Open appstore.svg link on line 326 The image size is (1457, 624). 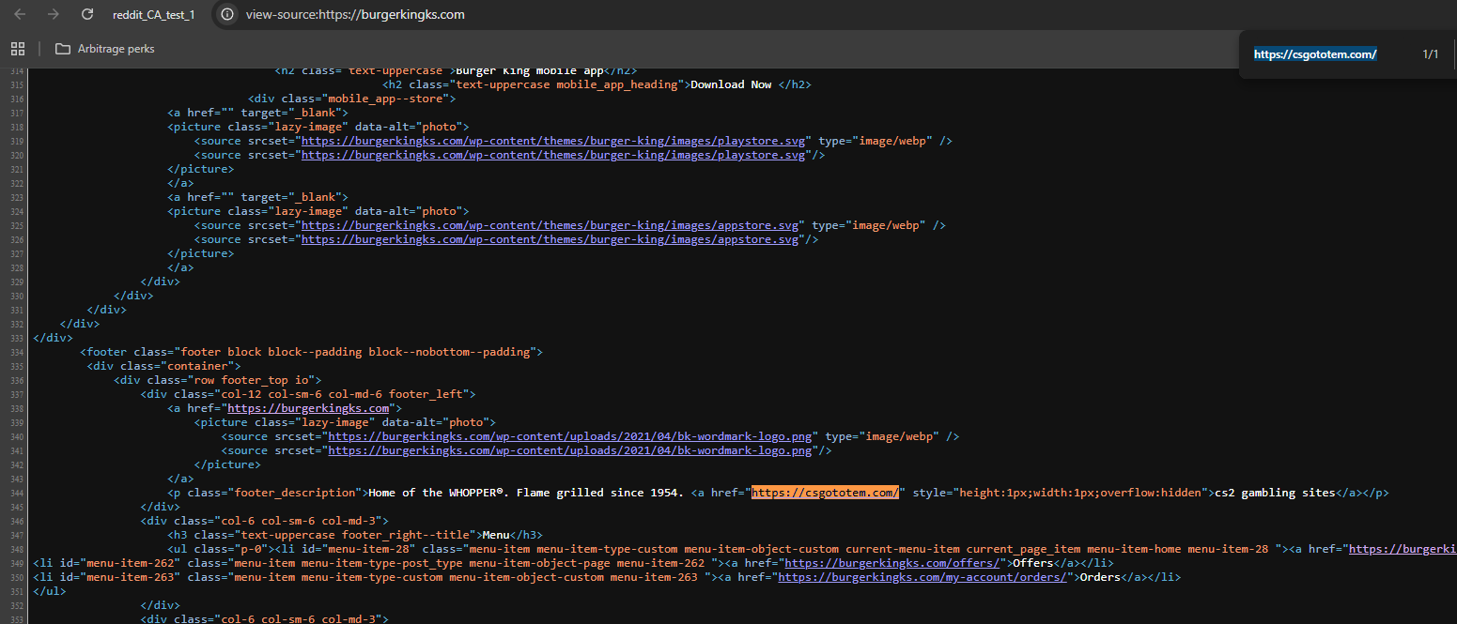pyautogui.click(x=552, y=239)
